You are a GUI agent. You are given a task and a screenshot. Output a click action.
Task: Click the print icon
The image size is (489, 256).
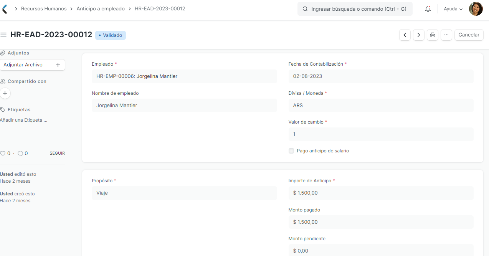[x=433, y=35]
